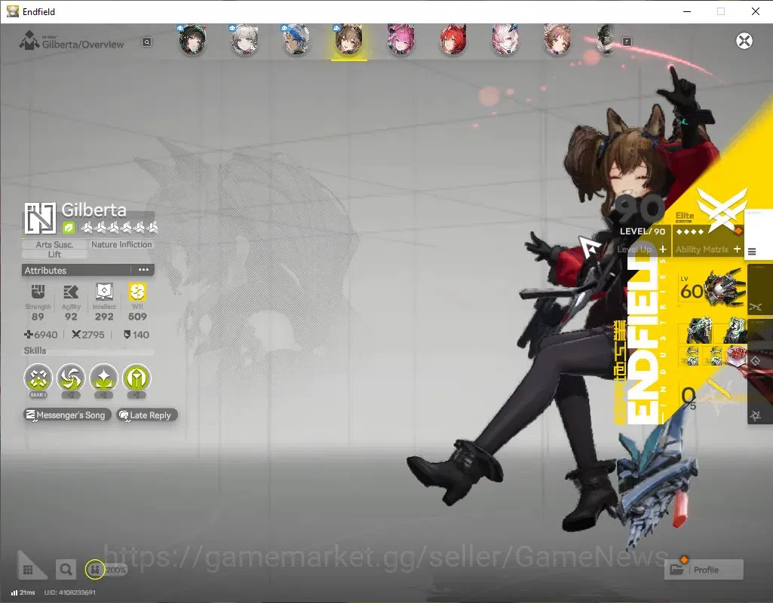Open the red crystal item thumbnail

pyautogui.click(x=735, y=356)
